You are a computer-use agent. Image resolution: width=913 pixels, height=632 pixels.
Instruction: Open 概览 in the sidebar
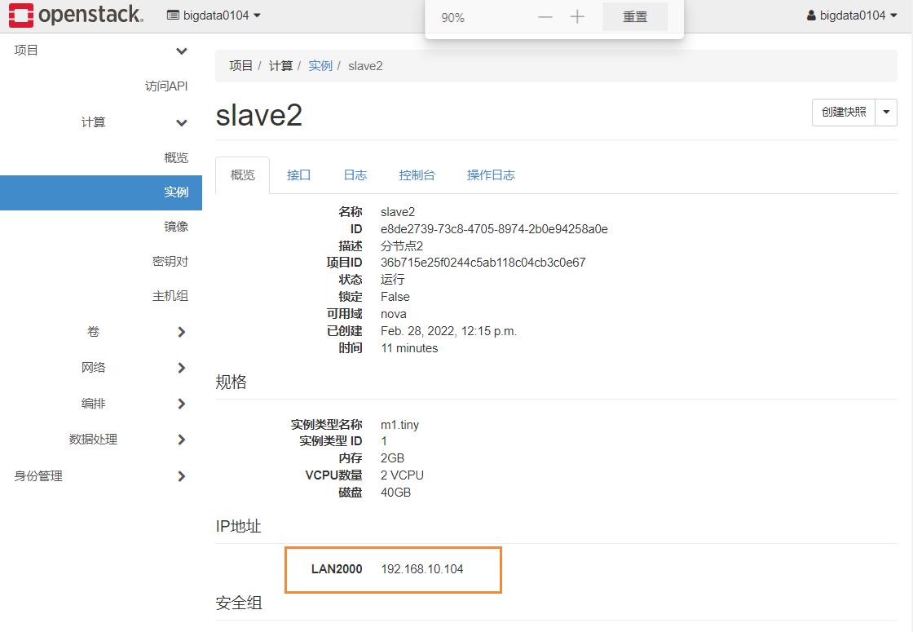click(176, 158)
